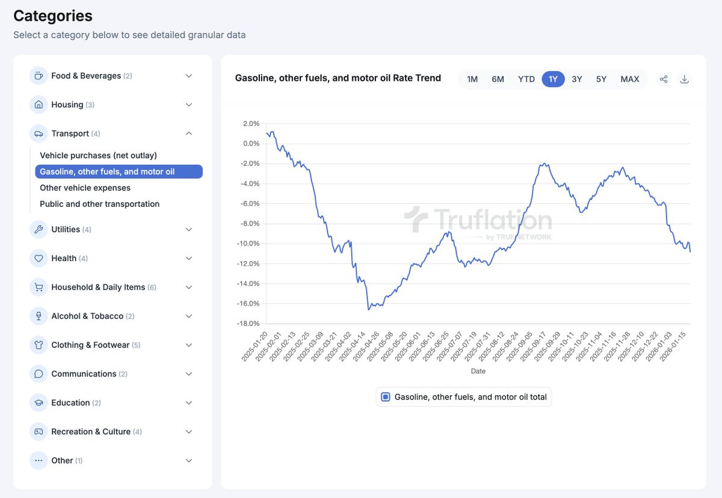The image size is (722, 498).
Task: Expand the Education category chevron
Action: tap(189, 403)
